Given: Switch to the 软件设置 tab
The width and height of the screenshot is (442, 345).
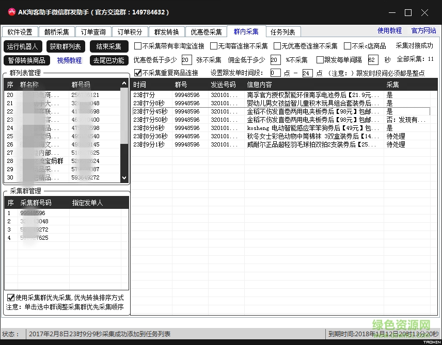Looking at the screenshot, I should (x=20, y=31).
